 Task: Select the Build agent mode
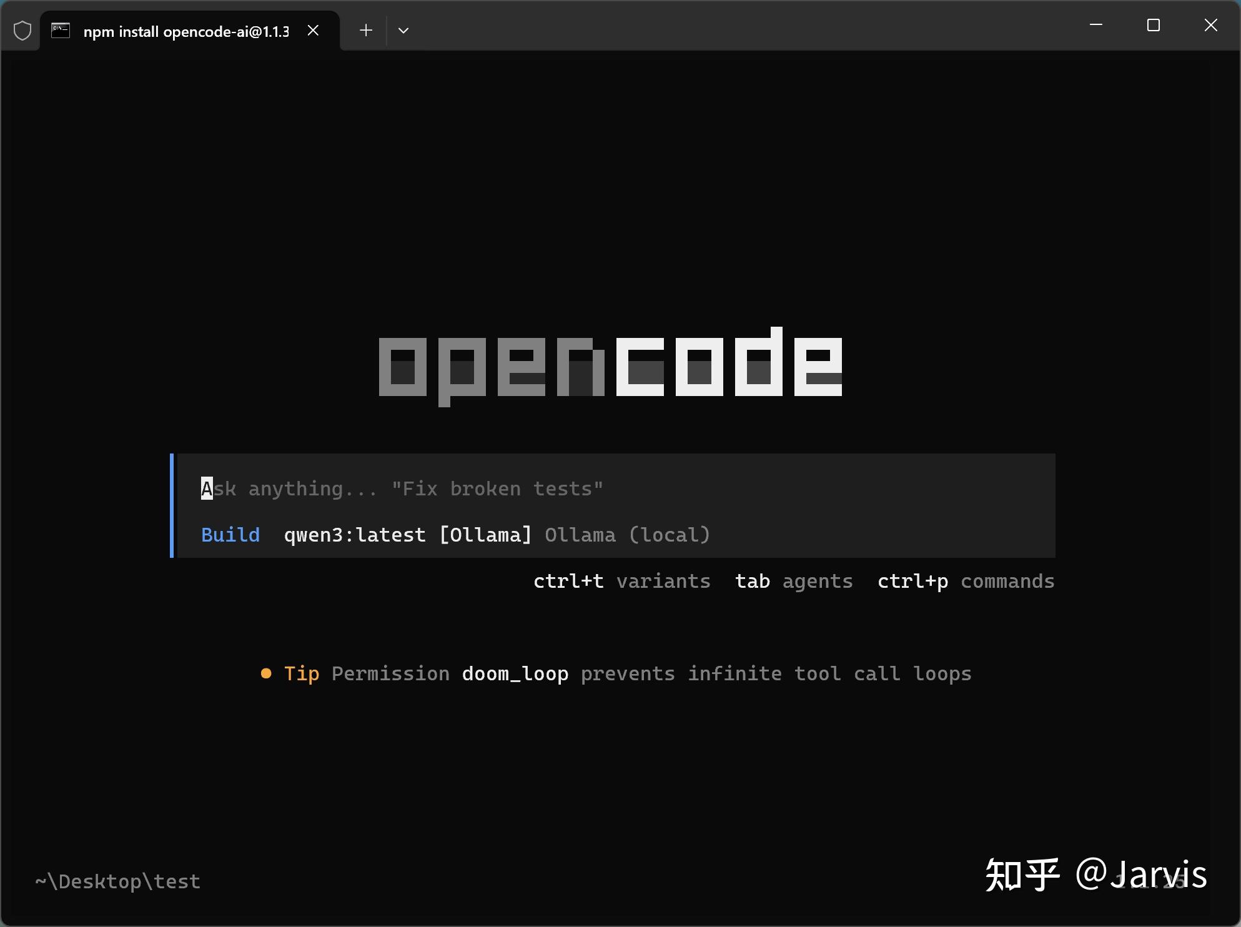[x=230, y=535]
